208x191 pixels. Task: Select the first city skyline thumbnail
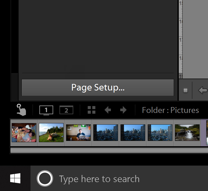[105, 132]
